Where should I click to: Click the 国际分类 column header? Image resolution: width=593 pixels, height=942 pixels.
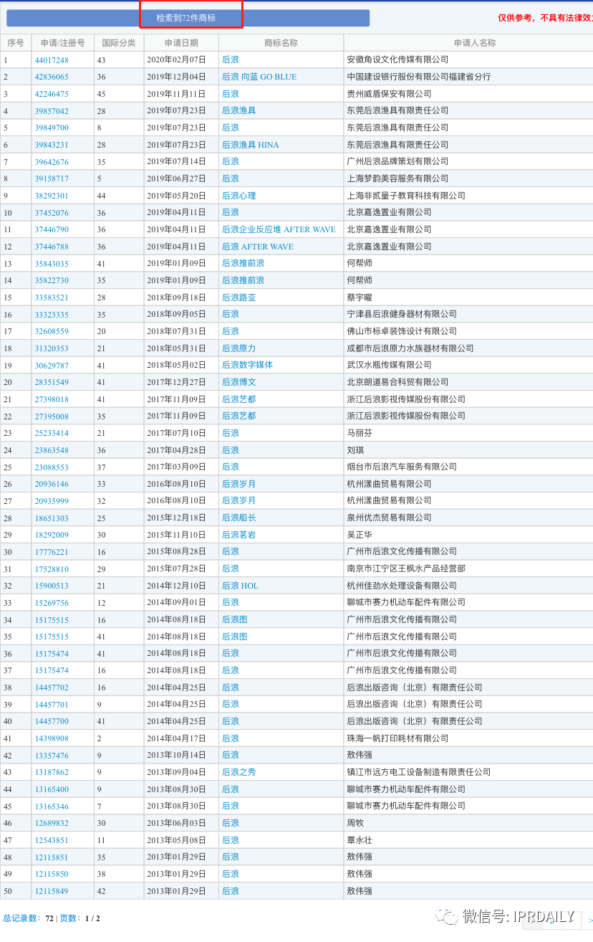click(119, 43)
